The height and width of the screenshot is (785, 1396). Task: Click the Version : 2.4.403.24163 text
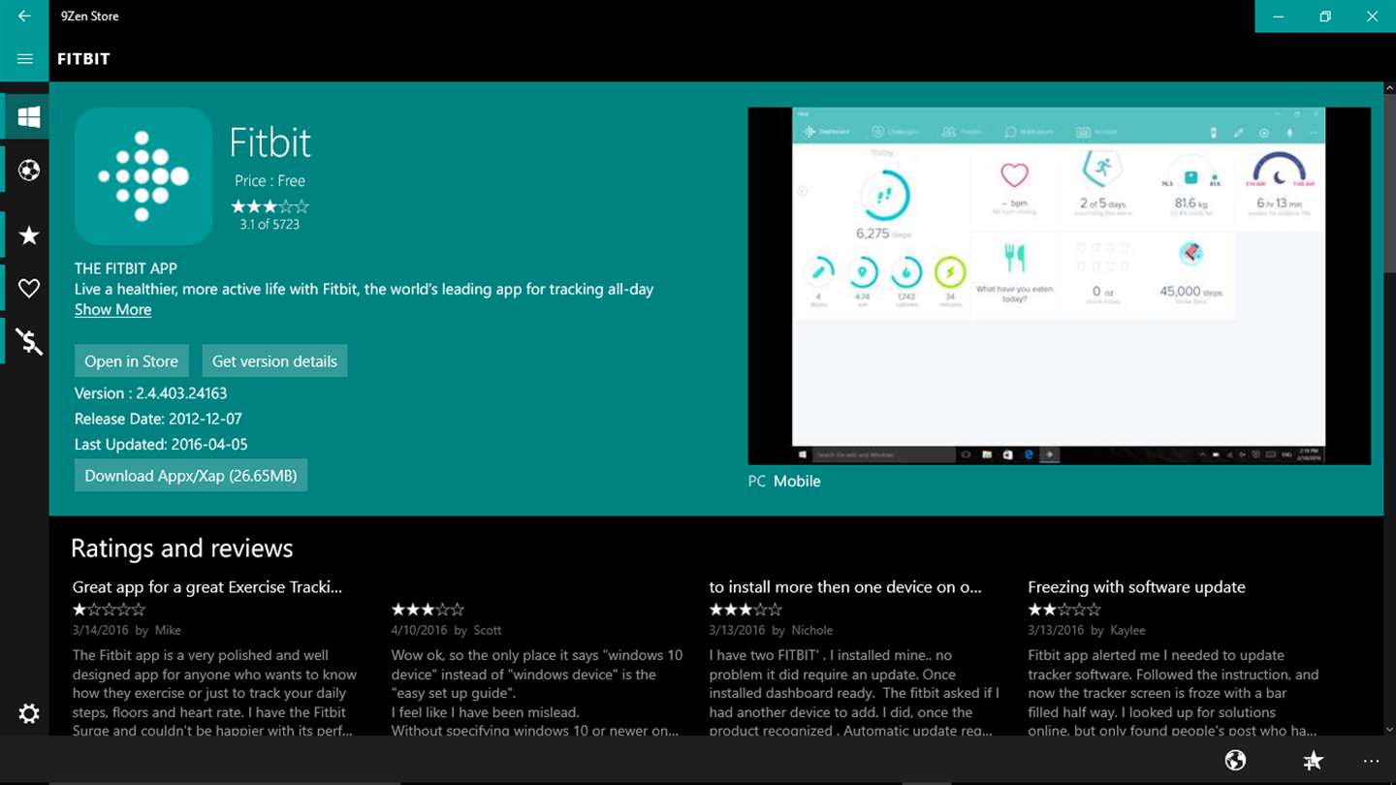(150, 393)
